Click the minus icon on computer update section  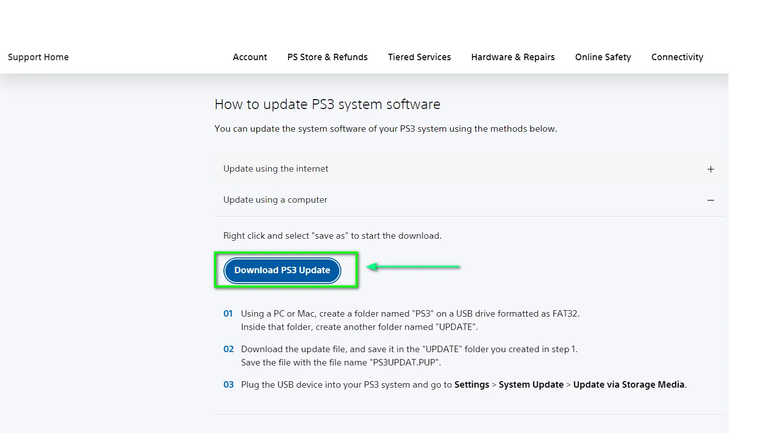pyautogui.click(x=711, y=200)
